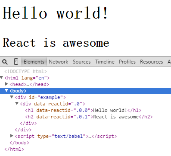Screen dimensions: 171x156
Task: Go to the Resources tab
Action: coord(152,62)
